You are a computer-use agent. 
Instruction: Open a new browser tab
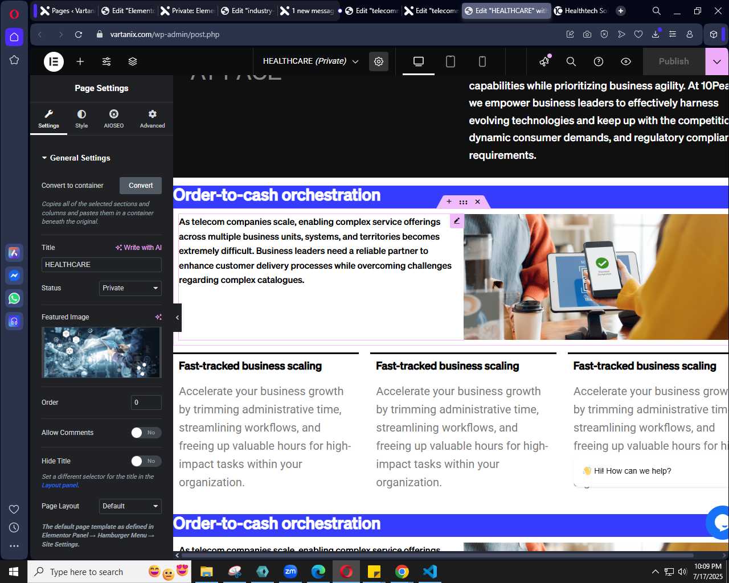point(621,11)
